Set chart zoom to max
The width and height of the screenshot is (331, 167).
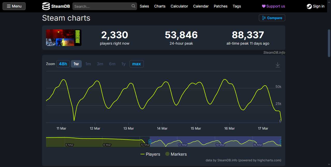pyautogui.click(x=137, y=64)
